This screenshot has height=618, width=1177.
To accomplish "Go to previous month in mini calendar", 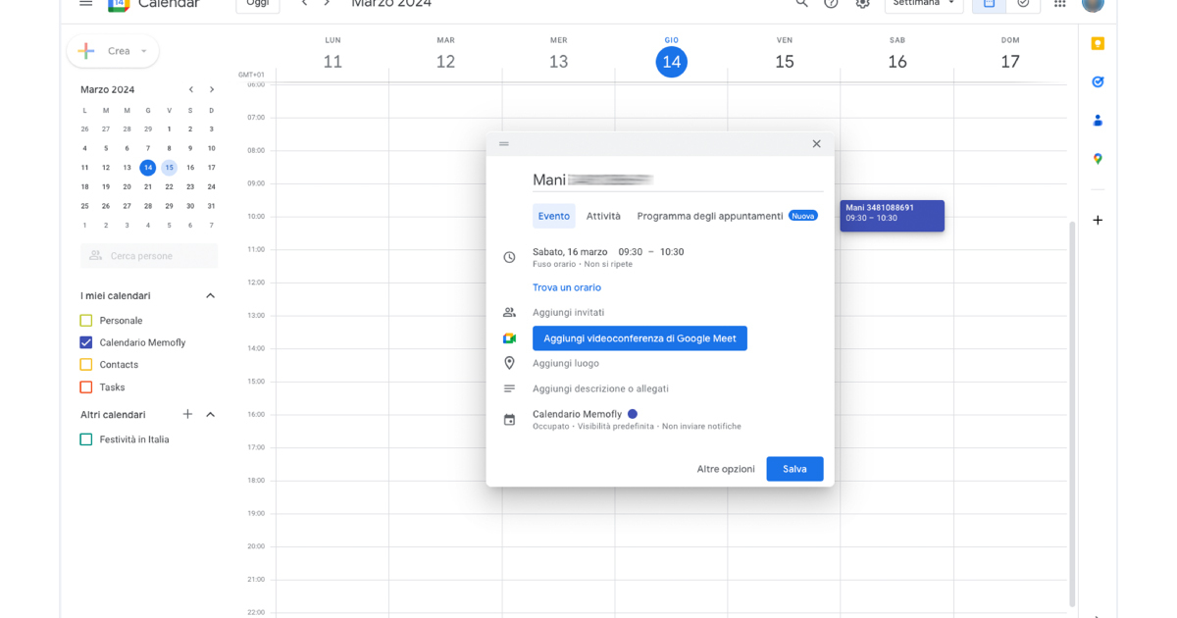I will click(x=190, y=89).
